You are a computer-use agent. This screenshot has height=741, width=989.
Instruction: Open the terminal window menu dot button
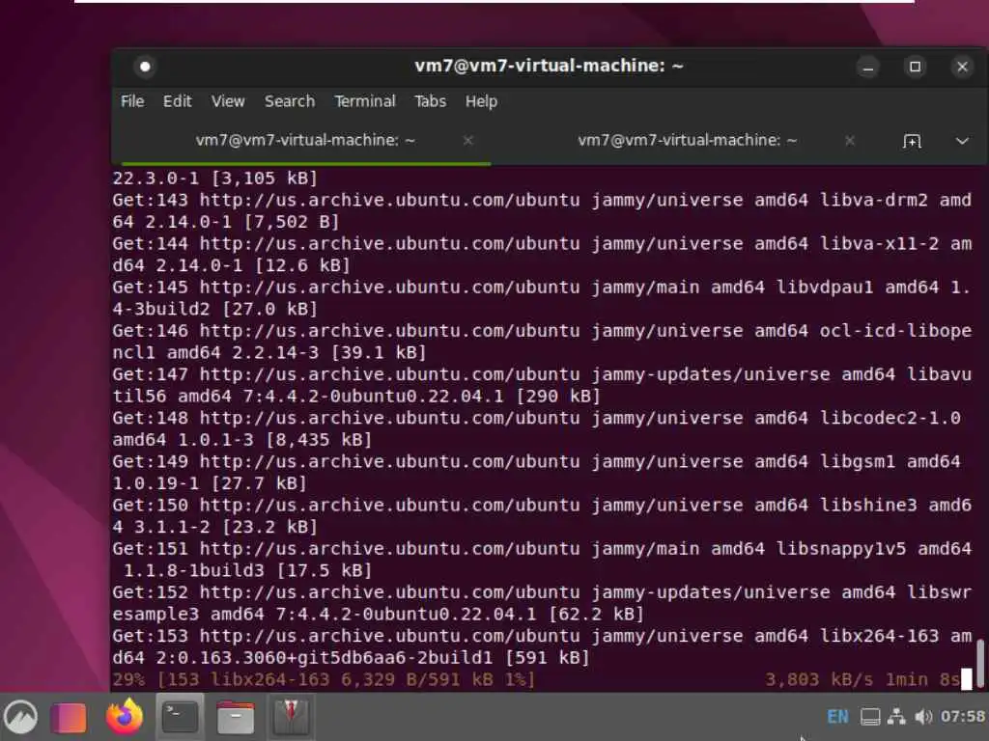click(x=145, y=67)
